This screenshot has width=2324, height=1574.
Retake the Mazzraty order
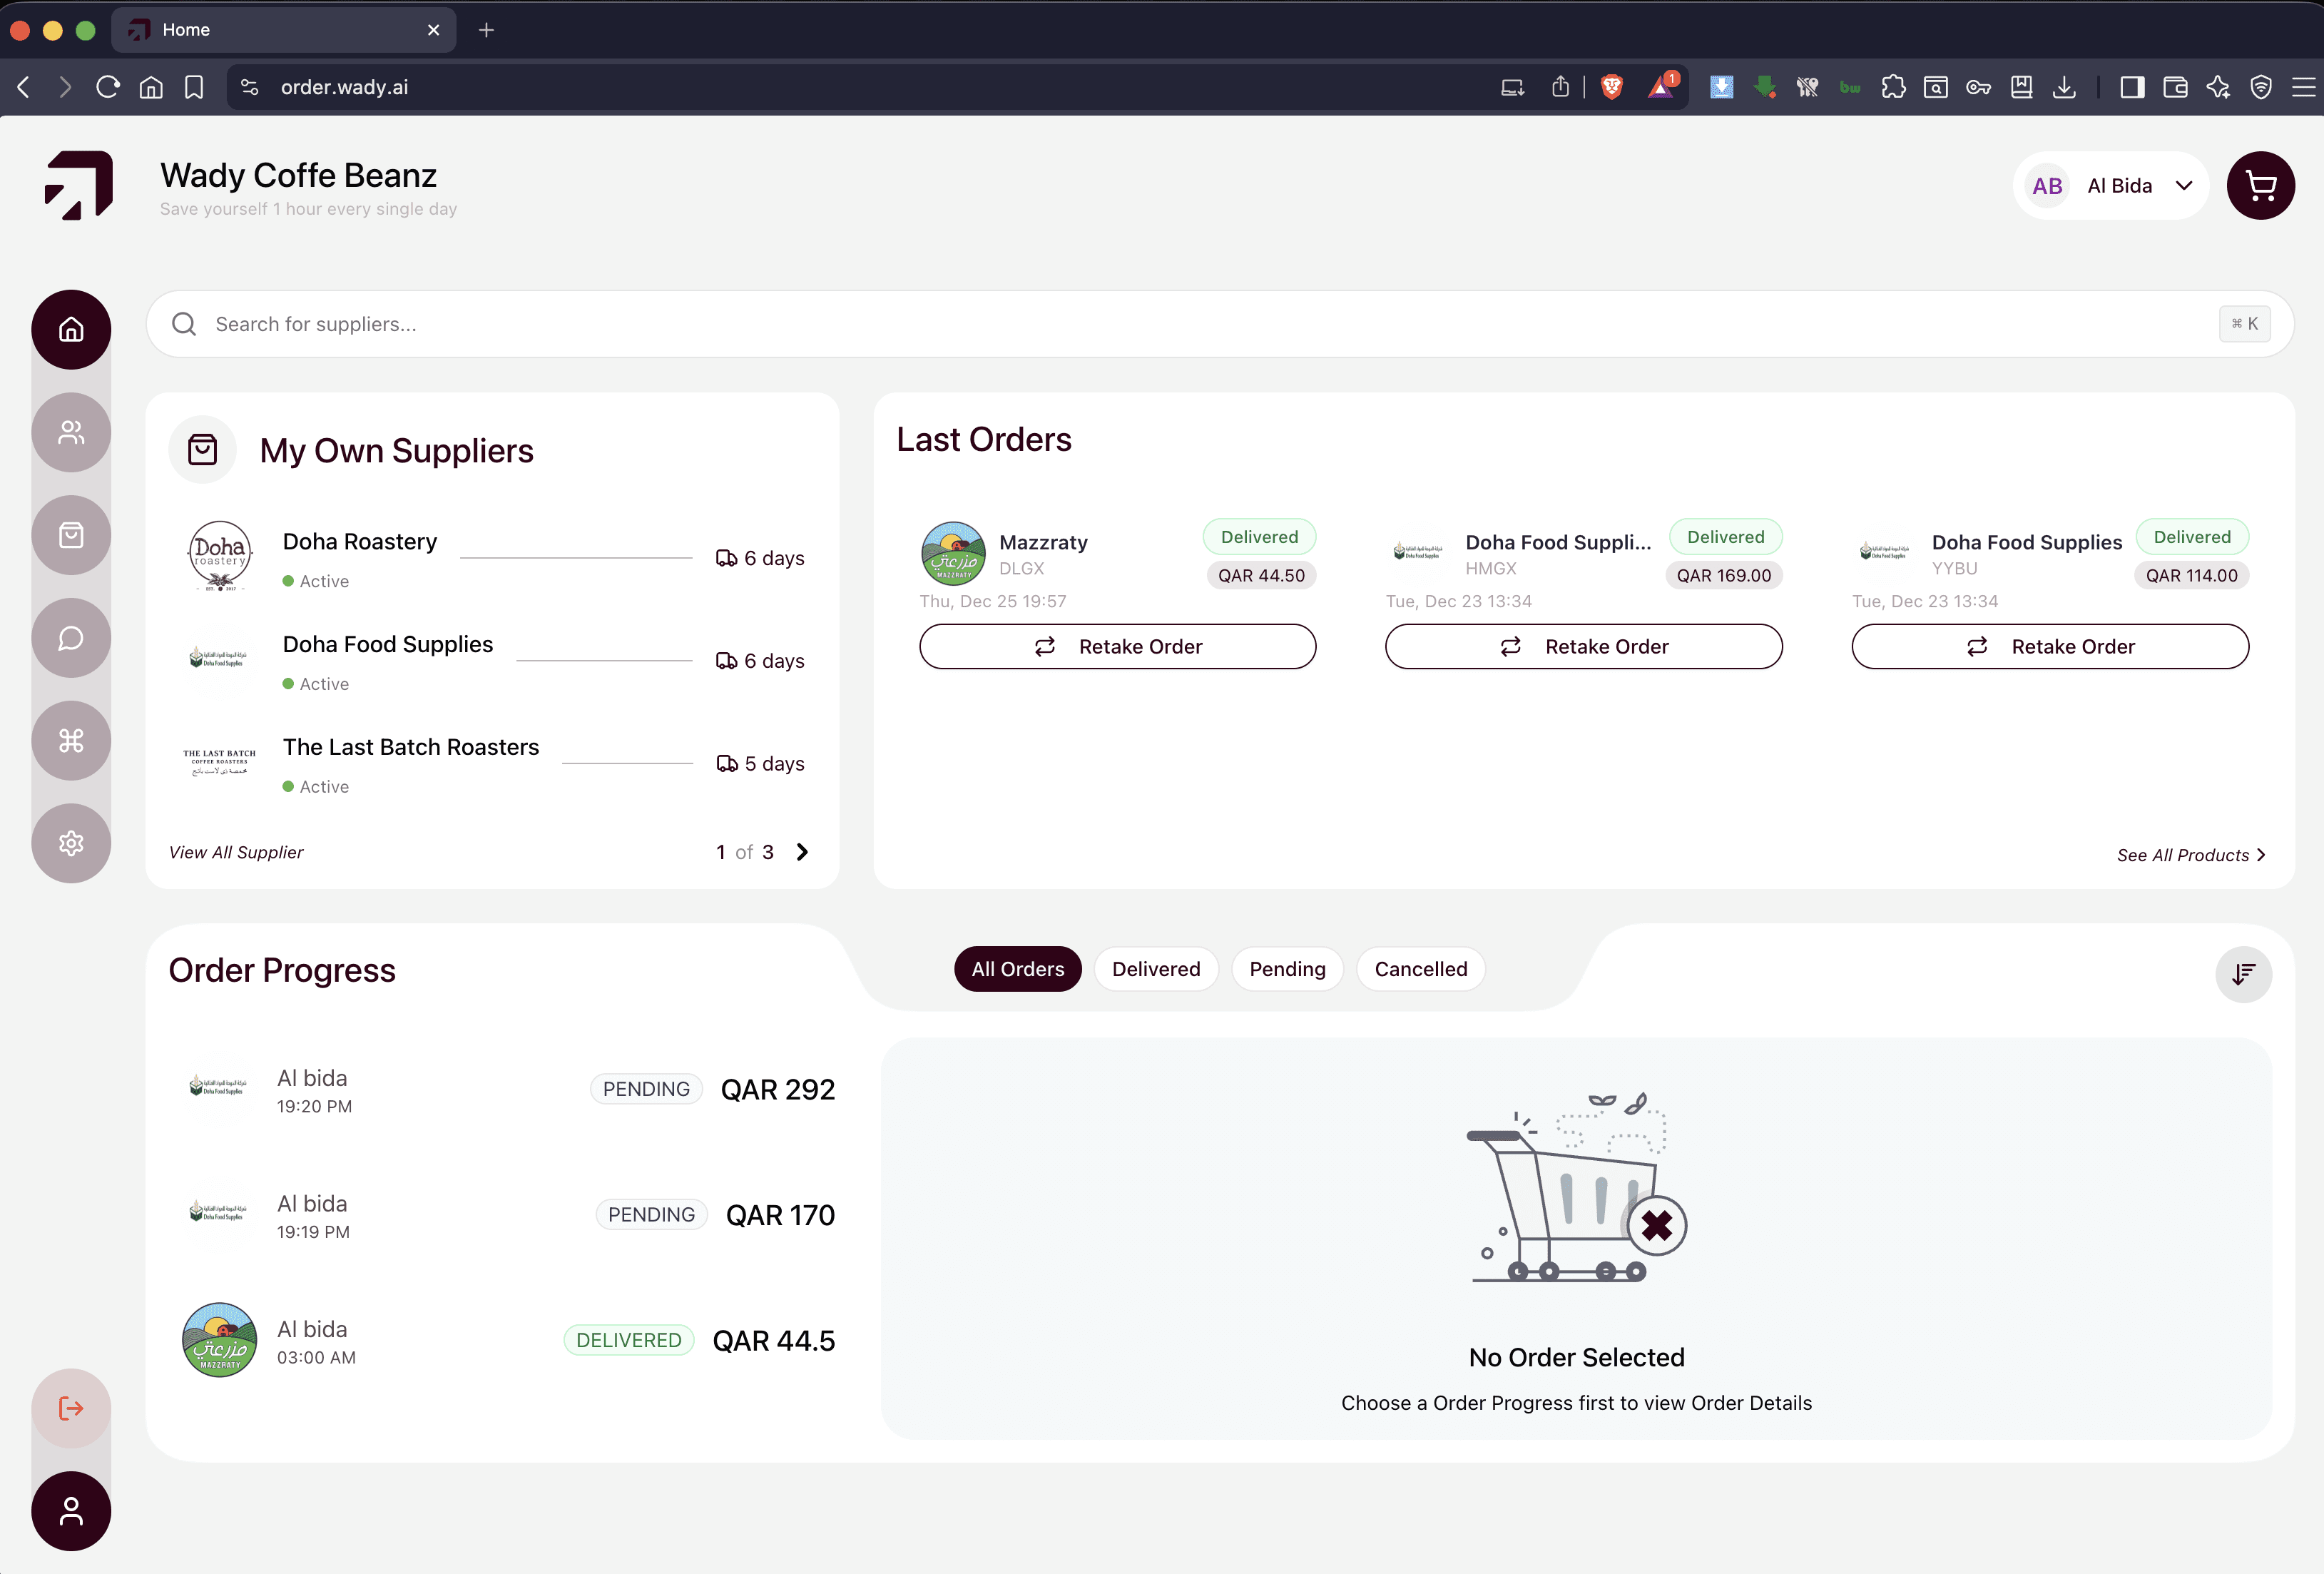coord(1117,647)
